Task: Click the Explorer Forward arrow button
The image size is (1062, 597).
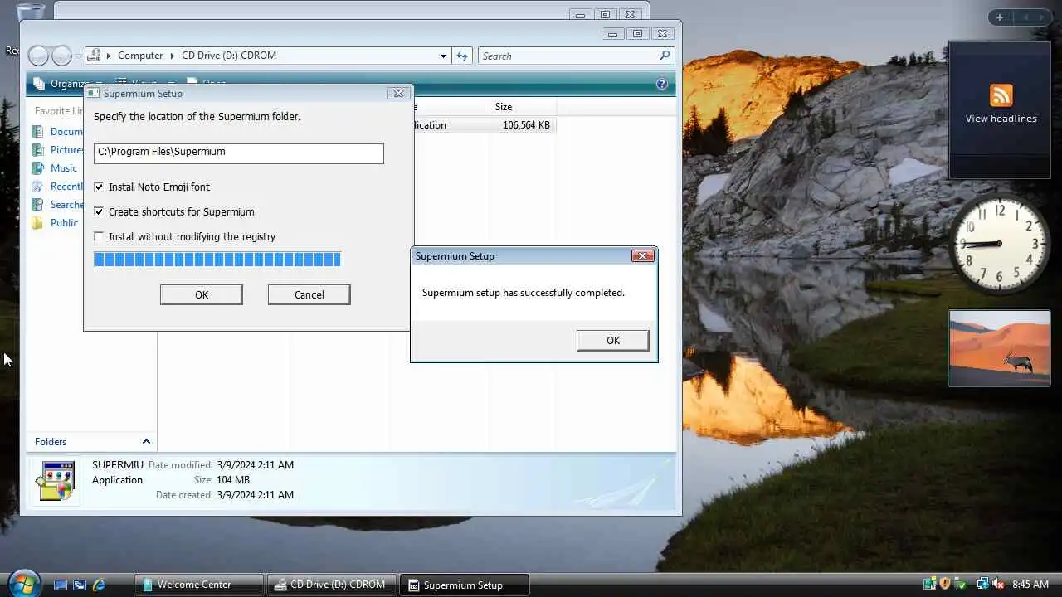Action: [x=61, y=56]
